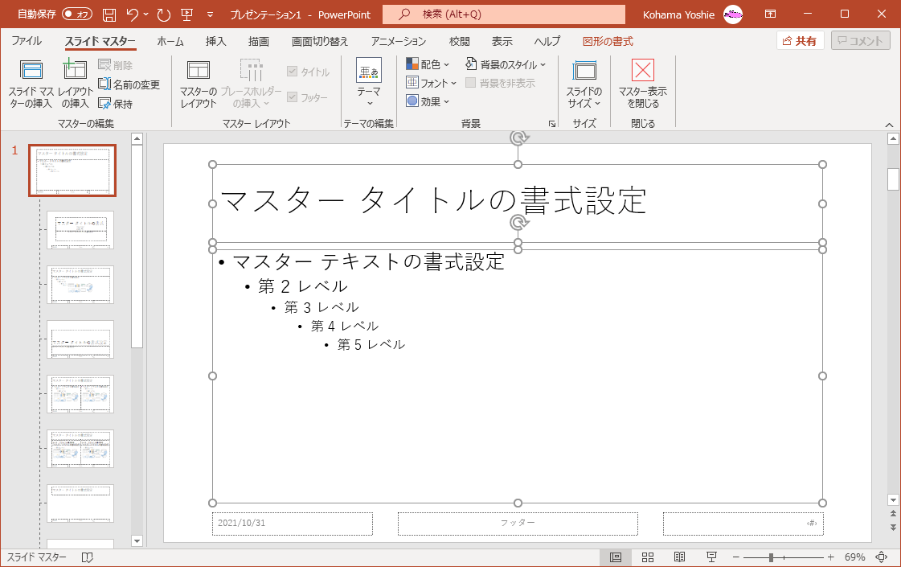This screenshot has width=901, height=567.
Task: Click Kohama Yoshie account avatar
Action: tap(733, 14)
